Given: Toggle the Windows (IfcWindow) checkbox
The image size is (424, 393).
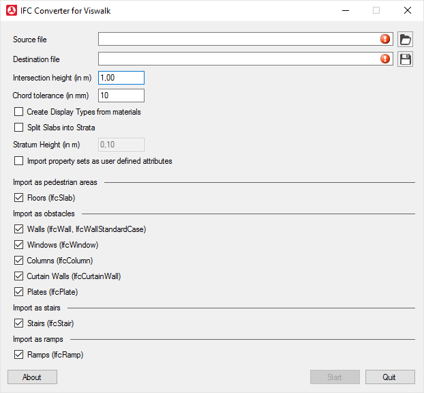Looking at the screenshot, I should pyautogui.click(x=19, y=245).
